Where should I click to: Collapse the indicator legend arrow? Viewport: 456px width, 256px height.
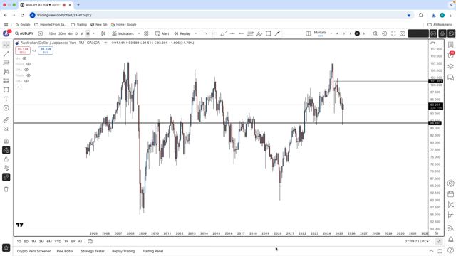[x=18, y=87]
